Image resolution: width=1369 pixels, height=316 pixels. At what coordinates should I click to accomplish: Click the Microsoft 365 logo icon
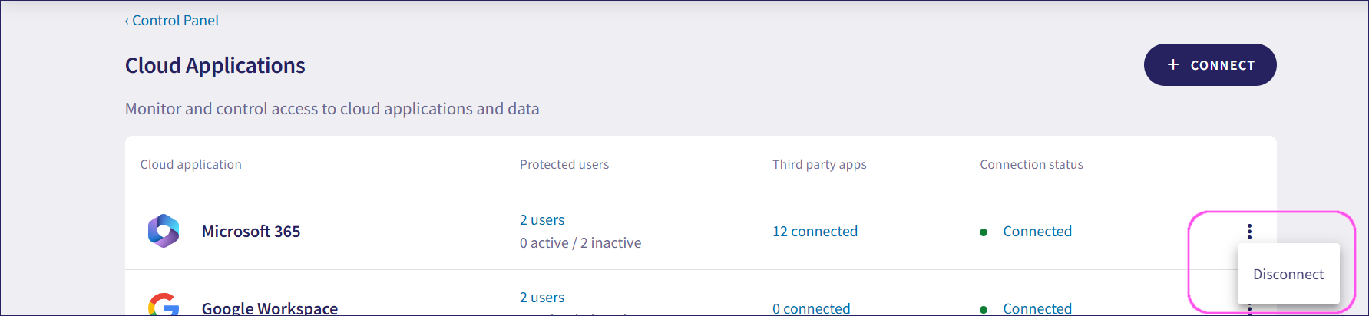click(164, 231)
